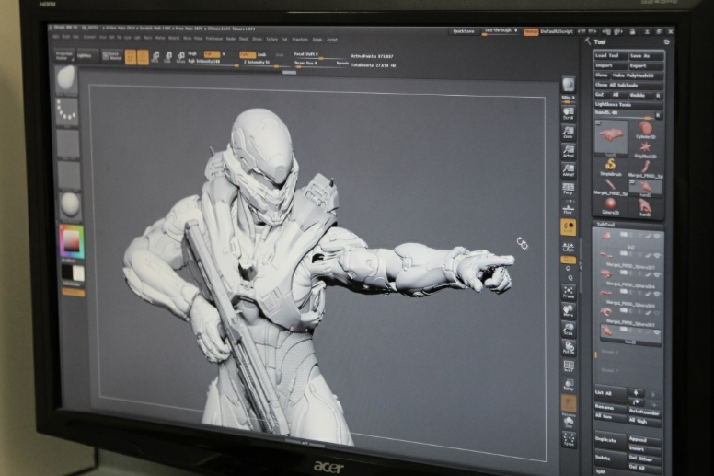Open the stroke type dots icon
Viewport: 714px width, 476px height.
tap(67, 110)
